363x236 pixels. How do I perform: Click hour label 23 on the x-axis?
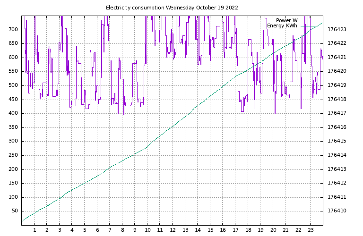(x=311, y=230)
